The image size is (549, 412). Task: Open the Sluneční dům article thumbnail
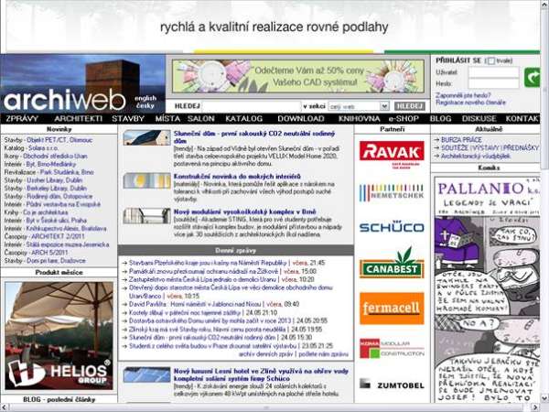pyautogui.click(x=146, y=137)
